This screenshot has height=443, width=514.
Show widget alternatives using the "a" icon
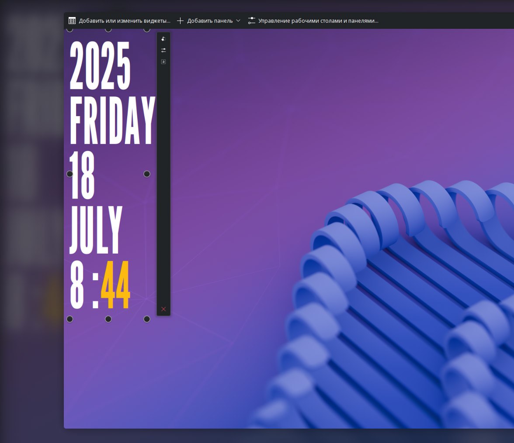tap(163, 62)
